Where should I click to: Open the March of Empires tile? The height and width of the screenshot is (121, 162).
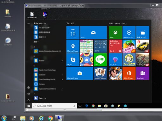[143, 60]
